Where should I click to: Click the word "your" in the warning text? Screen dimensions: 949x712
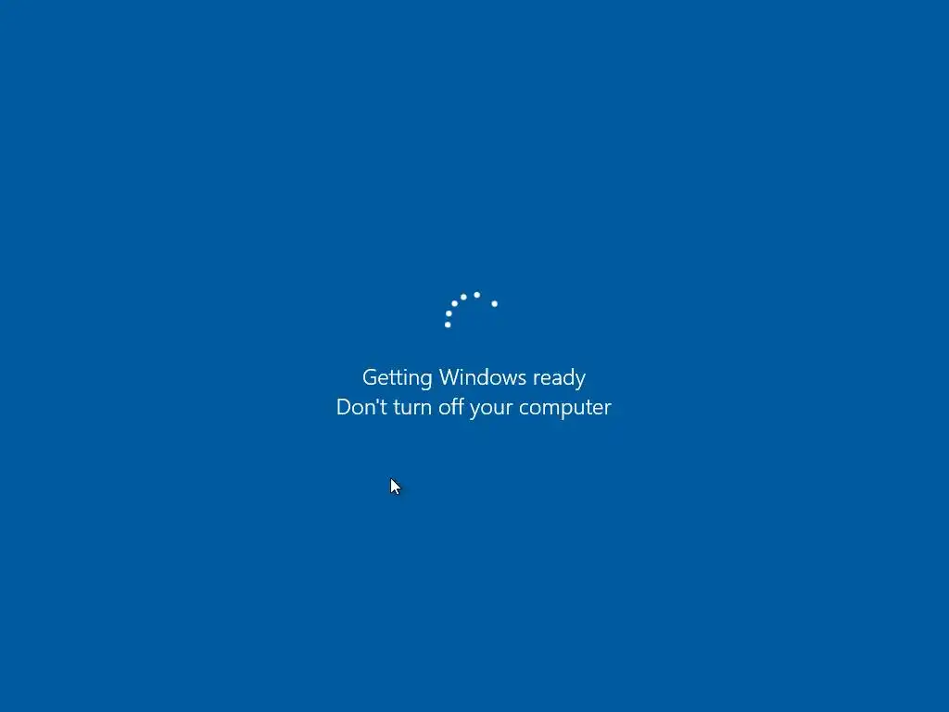pos(491,409)
